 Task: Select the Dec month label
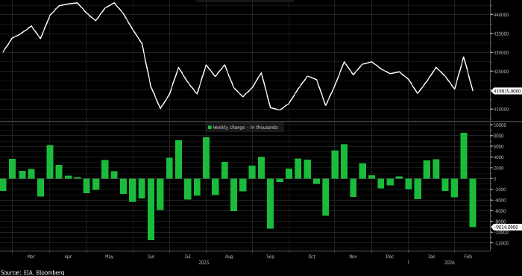[390, 257]
